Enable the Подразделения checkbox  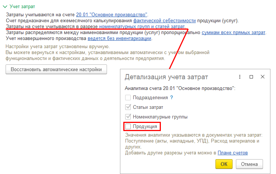(x=128, y=97)
